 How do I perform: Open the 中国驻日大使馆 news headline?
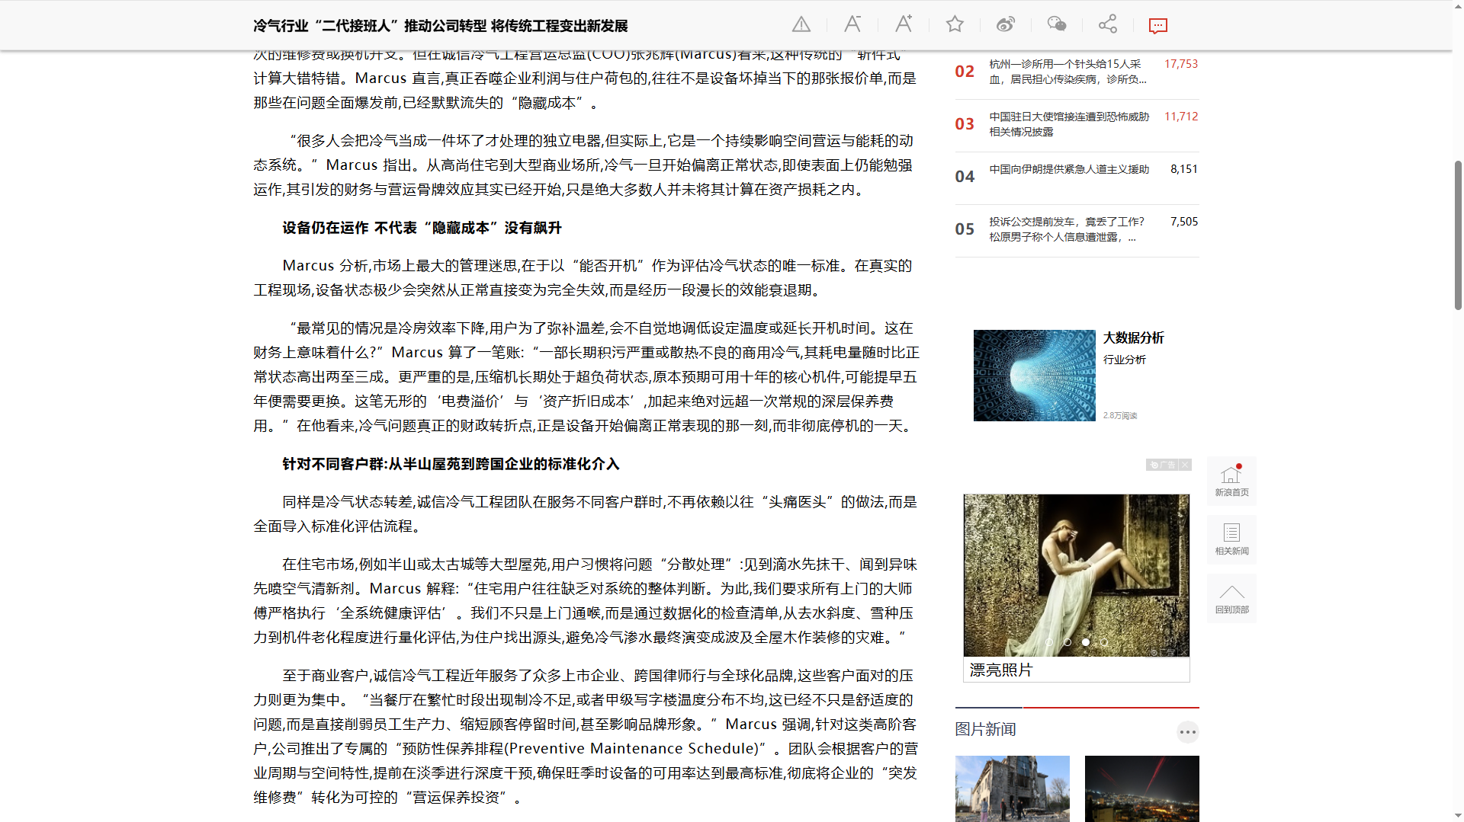click(1069, 124)
